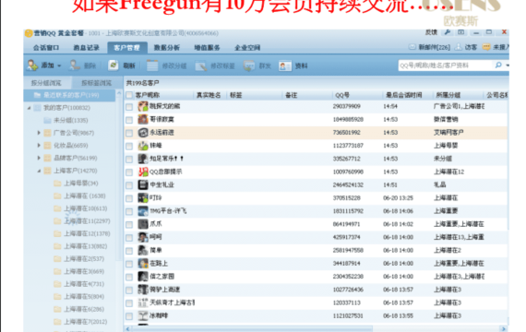Click the search magnifier icon
The width and height of the screenshot is (526, 332).
coord(498,65)
